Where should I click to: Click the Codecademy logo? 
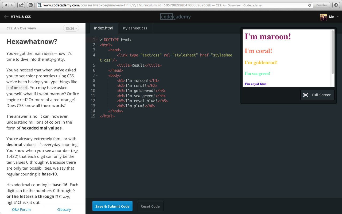(175, 17)
